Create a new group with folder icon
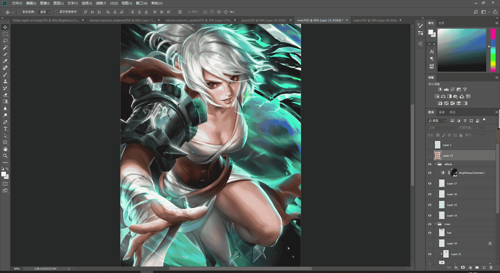Viewport: 500px width, 273px height. [477, 268]
